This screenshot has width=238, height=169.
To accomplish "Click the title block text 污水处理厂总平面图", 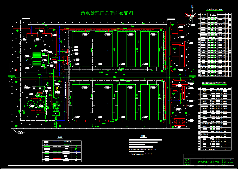I will pos(209,162).
